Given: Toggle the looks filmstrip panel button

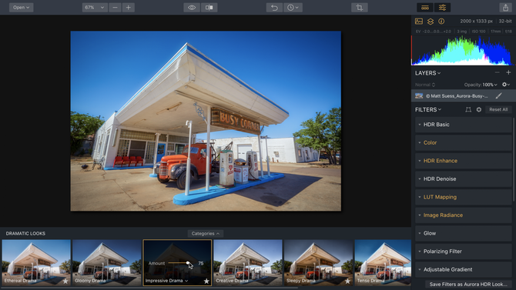Looking at the screenshot, I should [x=425, y=8].
